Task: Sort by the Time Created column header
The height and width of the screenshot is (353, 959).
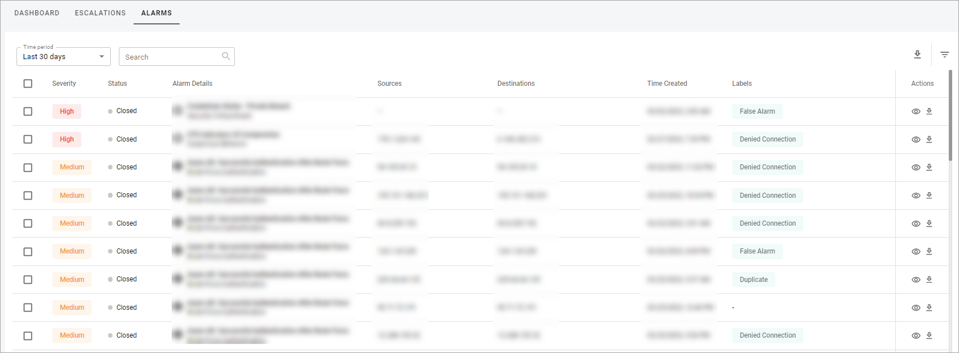Action: (667, 84)
